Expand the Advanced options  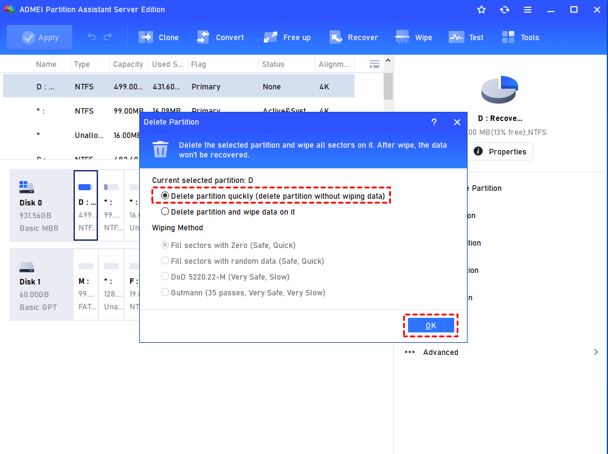(596, 352)
